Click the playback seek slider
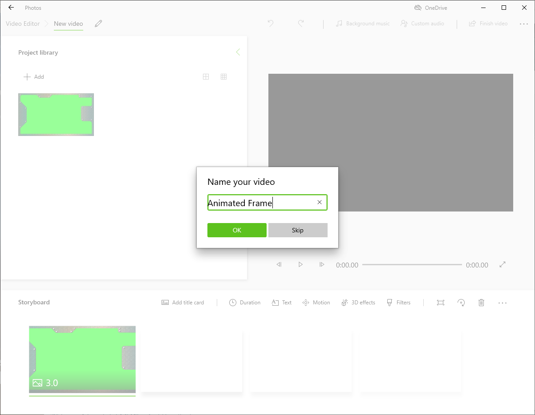 412,264
